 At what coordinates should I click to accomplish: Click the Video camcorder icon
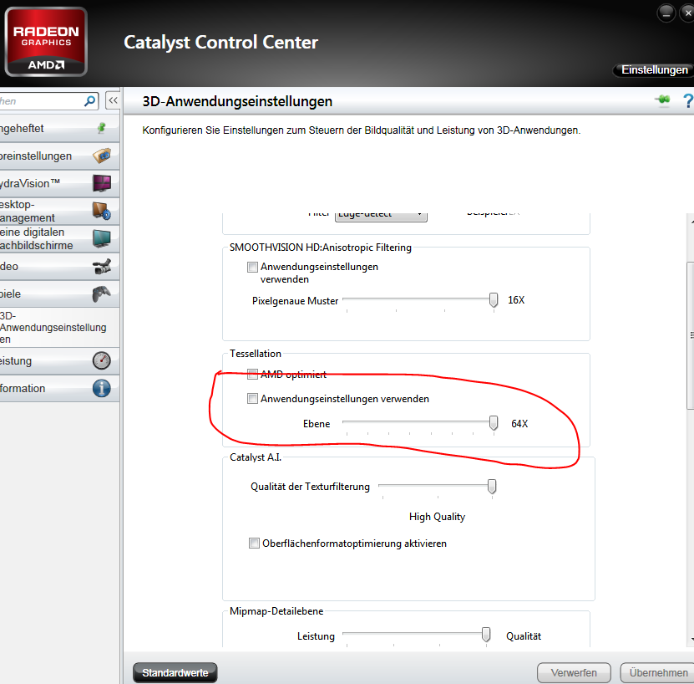point(102,267)
